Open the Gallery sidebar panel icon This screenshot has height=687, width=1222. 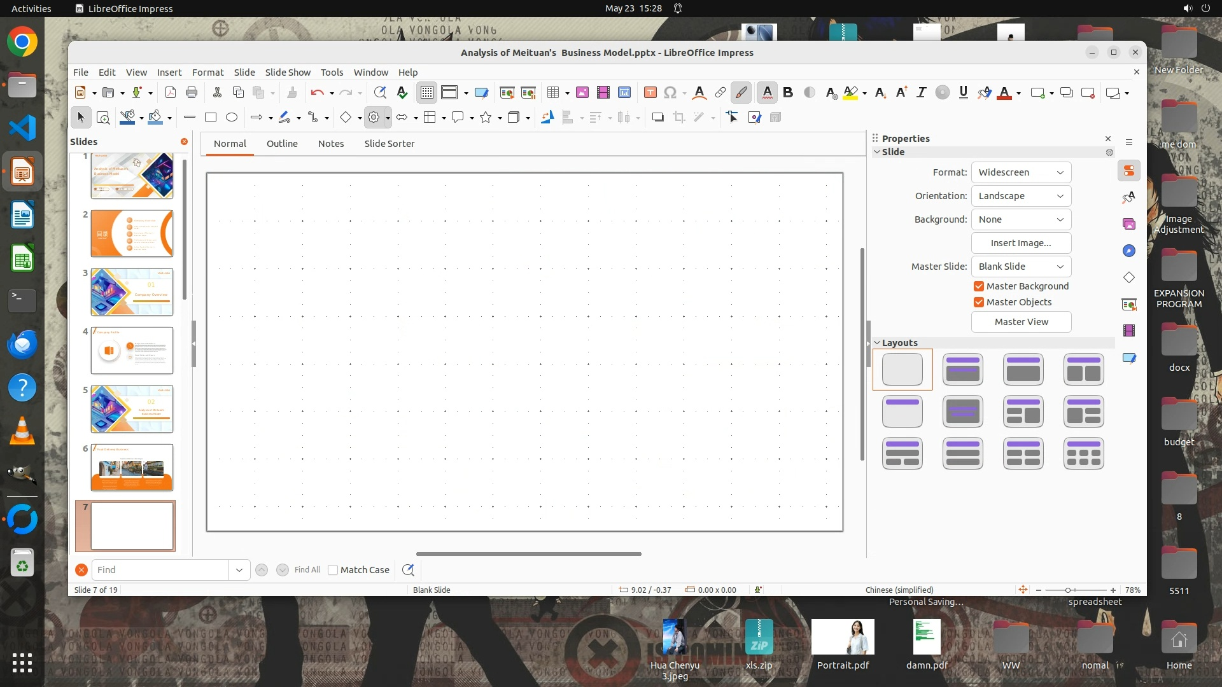click(x=1129, y=224)
